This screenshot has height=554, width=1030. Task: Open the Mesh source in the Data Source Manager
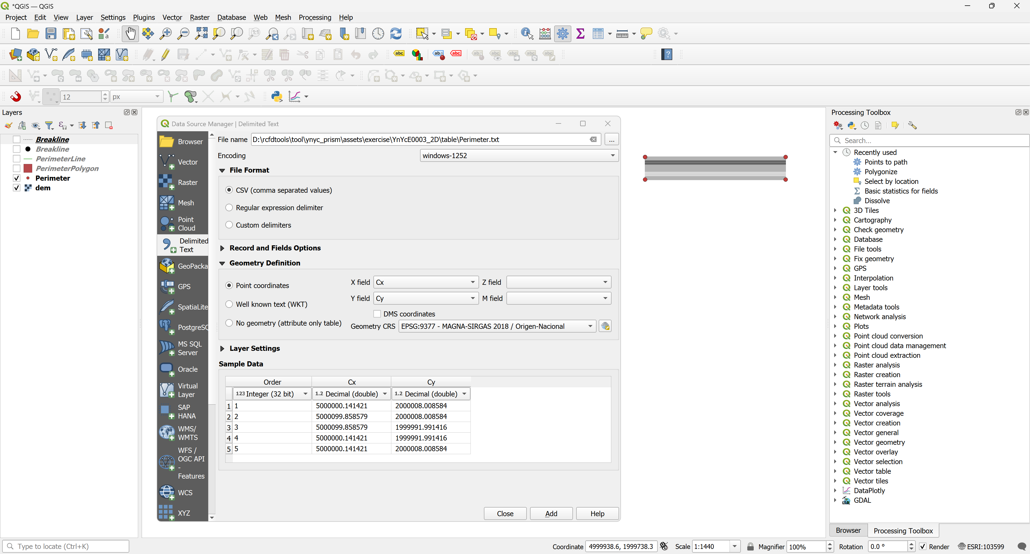(183, 203)
